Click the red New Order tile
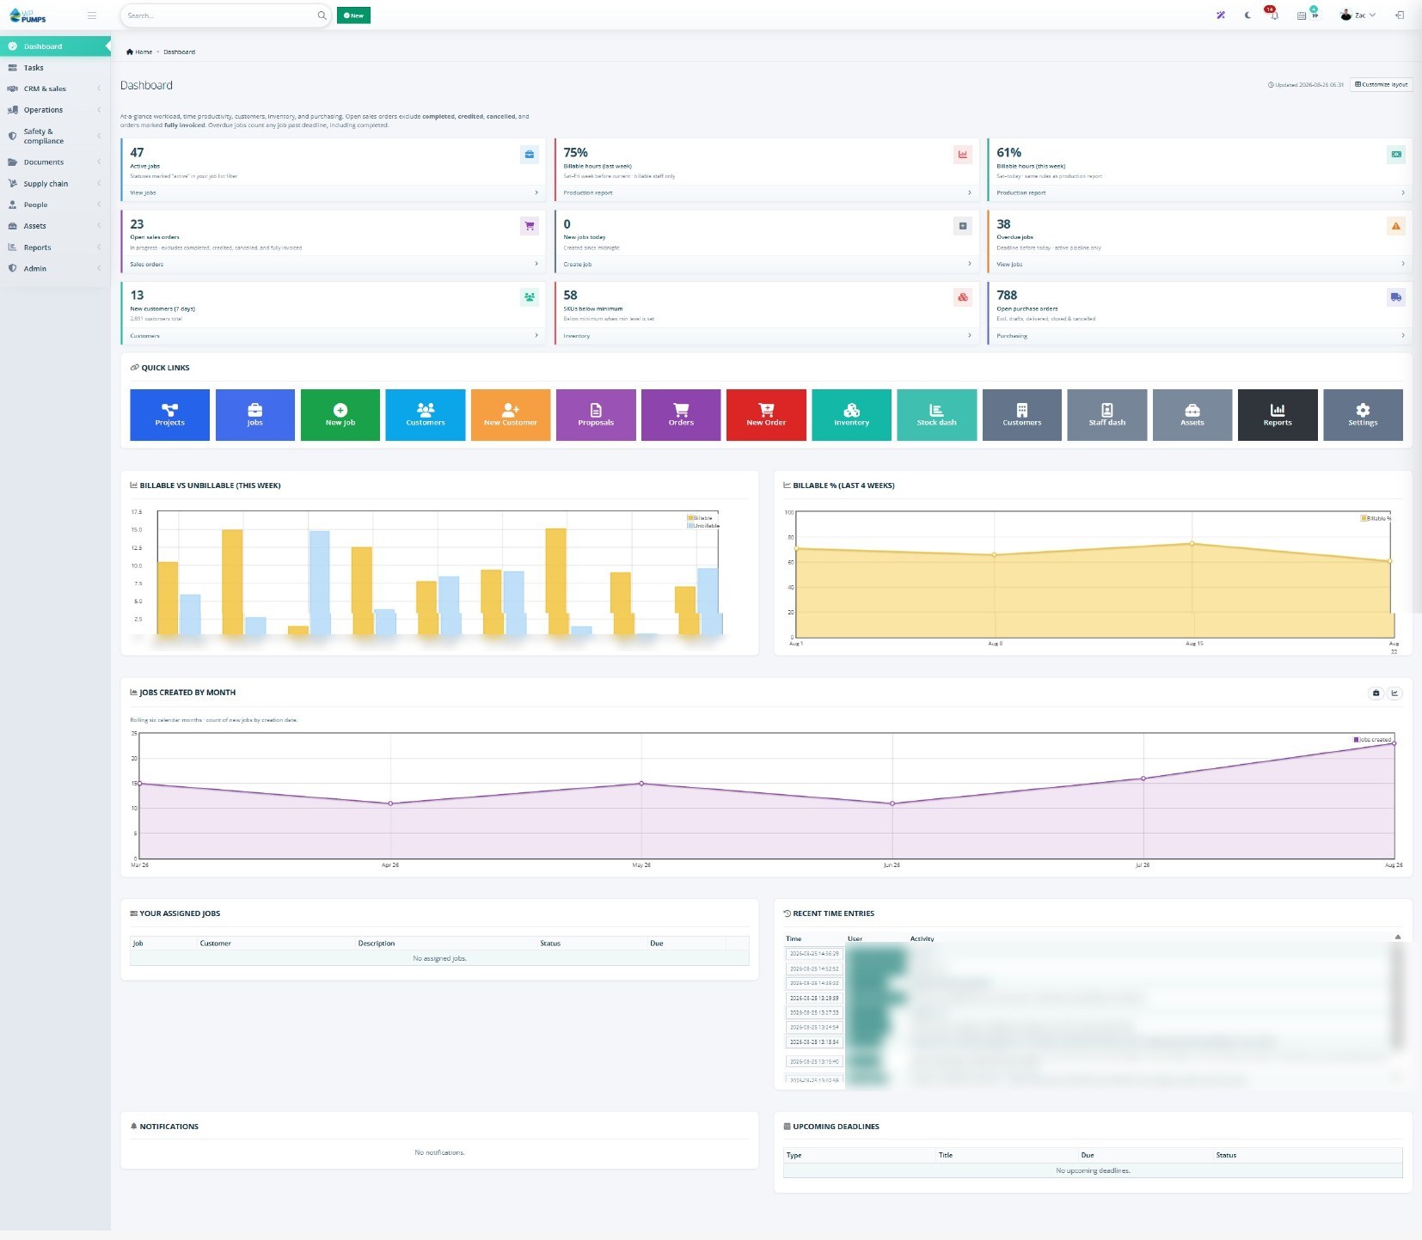Screen dimensions: 1422x1240 766,415
